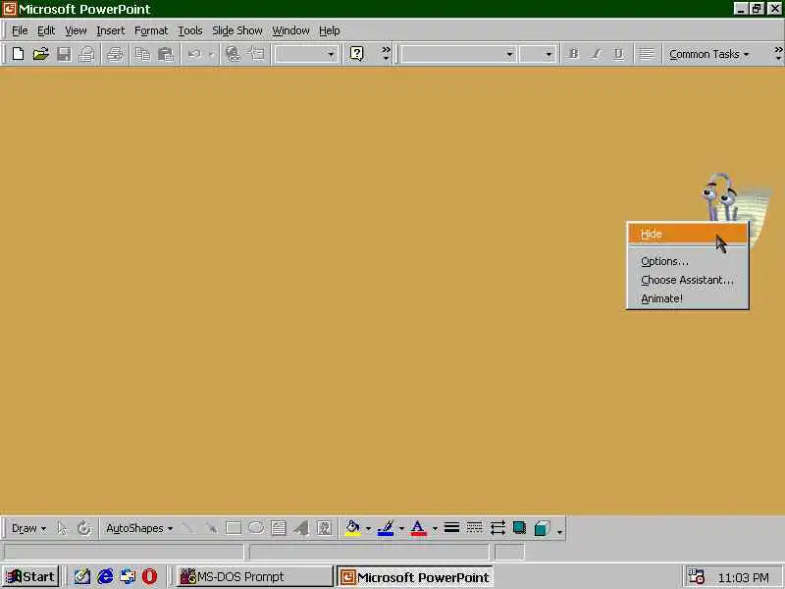Click the Insert Hyperlink globe icon

pyautogui.click(x=233, y=54)
